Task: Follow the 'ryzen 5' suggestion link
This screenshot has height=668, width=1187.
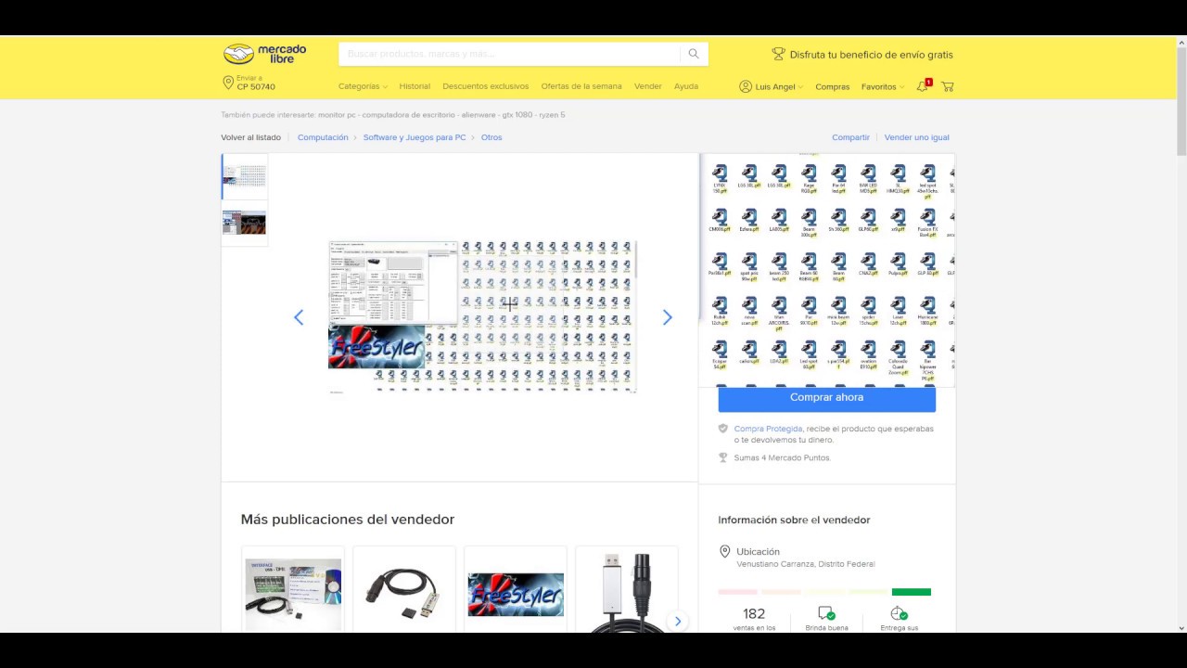Action: [550, 115]
